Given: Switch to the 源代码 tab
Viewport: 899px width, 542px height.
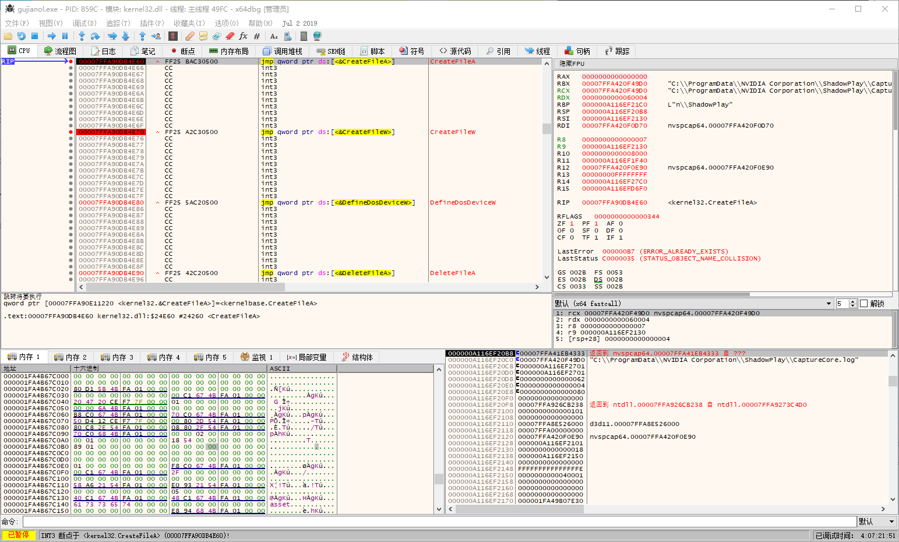Looking at the screenshot, I should 455,51.
